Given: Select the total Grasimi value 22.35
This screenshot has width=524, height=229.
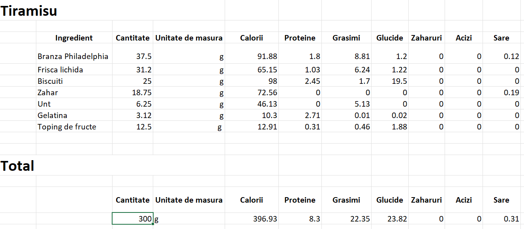Looking at the screenshot, I should 346,218.
